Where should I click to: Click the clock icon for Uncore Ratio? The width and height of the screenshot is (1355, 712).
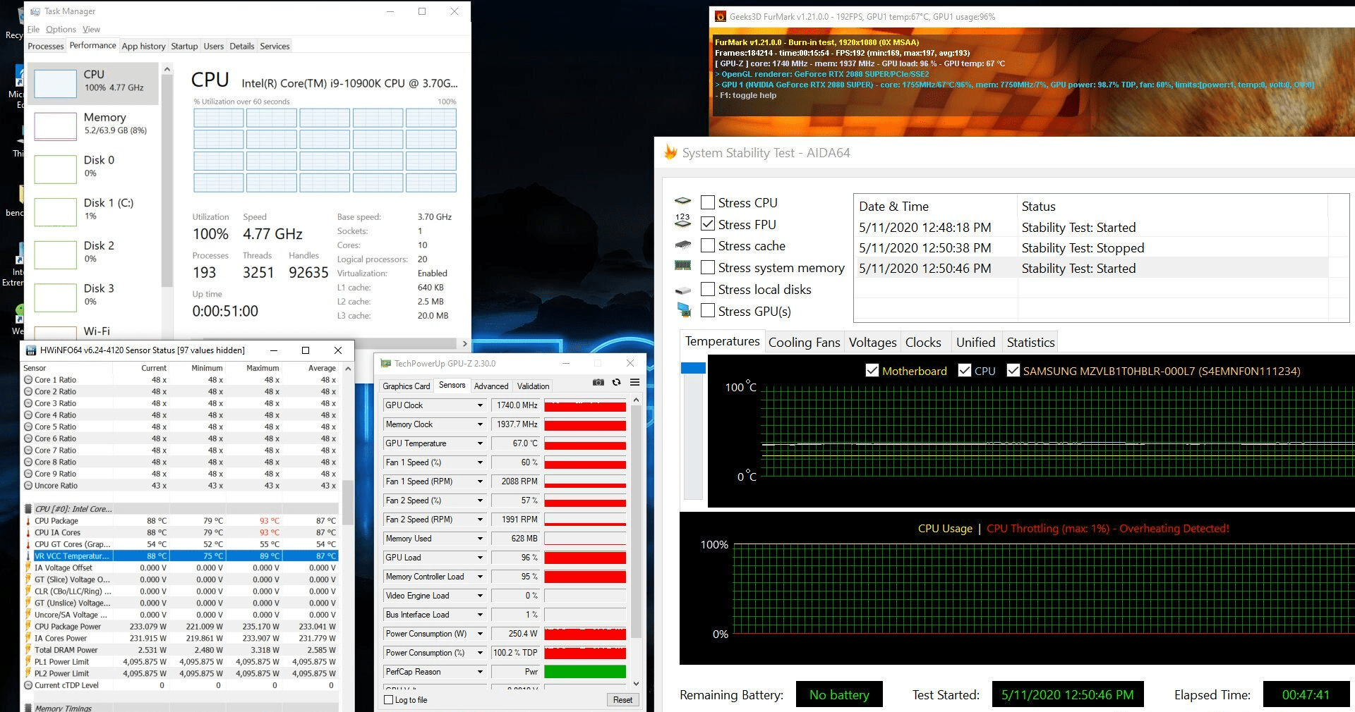[x=28, y=486]
